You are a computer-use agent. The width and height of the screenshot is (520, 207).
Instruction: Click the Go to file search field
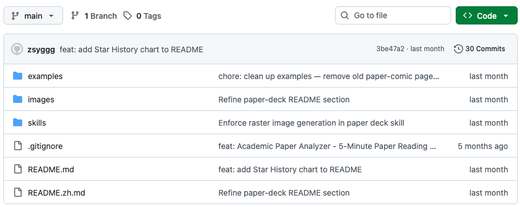click(393, 15)
